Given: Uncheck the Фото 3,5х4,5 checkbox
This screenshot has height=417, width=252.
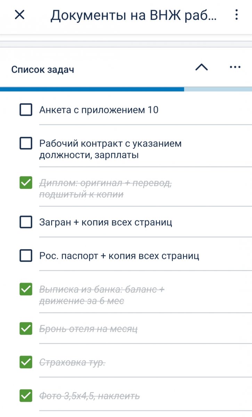Looking at the screenshot, I should point(26,395).
